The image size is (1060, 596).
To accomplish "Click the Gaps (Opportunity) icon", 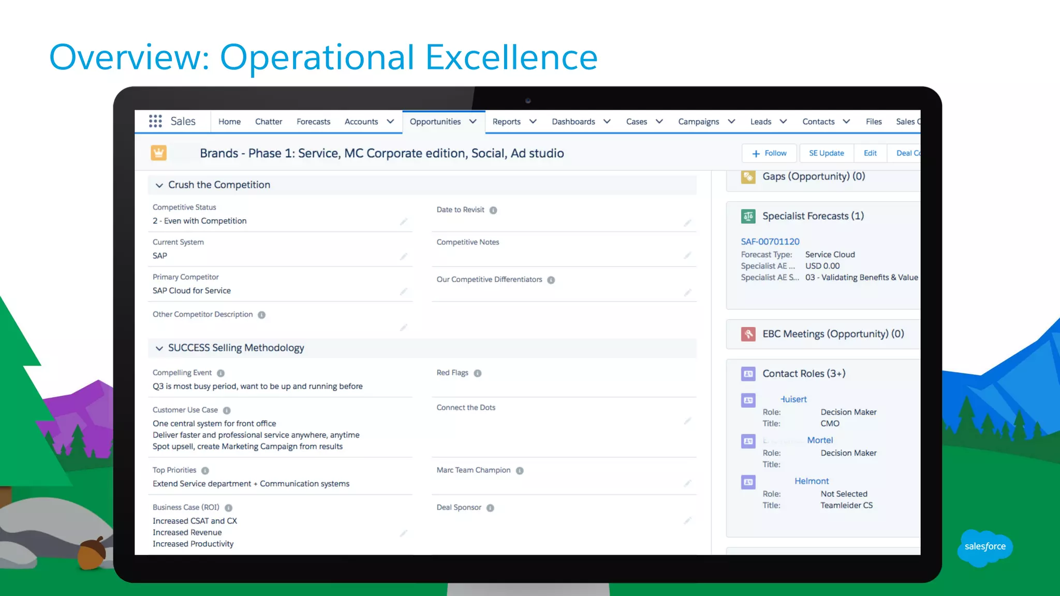I will [748, 177].
